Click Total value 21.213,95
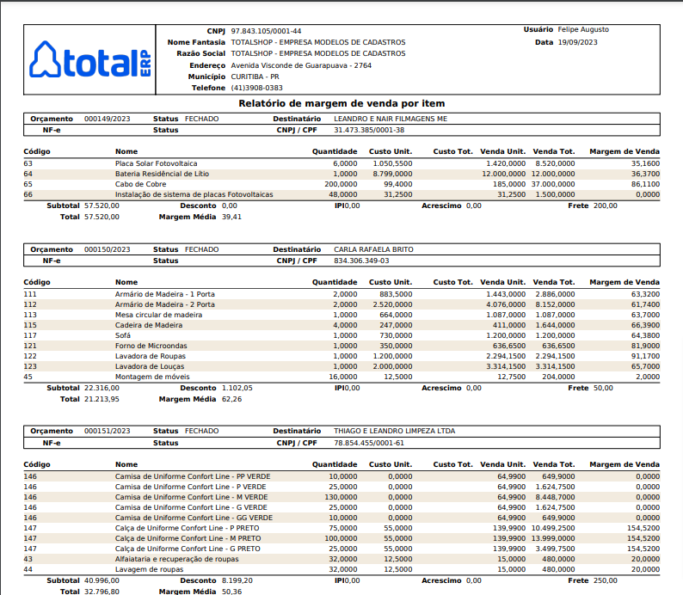The width and height of the screenshot is (683, 595). coord(102,400)
